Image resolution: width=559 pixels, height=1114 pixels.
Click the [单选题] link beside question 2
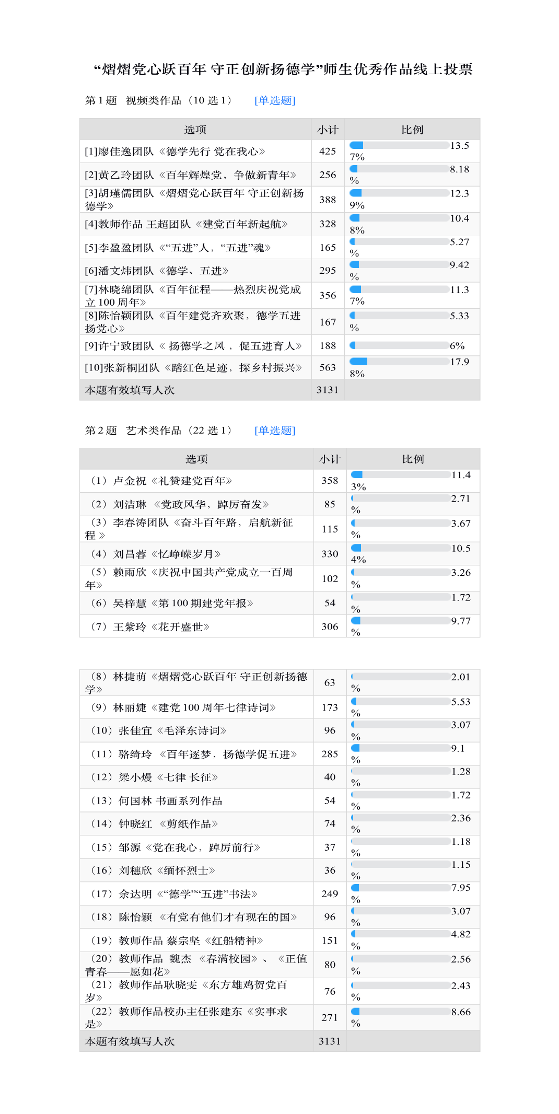(x=275, y=430)
